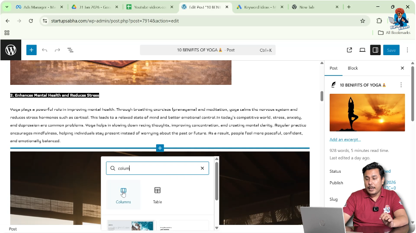Redo the editor change
Screen dimensions: 416x233
[57, 50]
